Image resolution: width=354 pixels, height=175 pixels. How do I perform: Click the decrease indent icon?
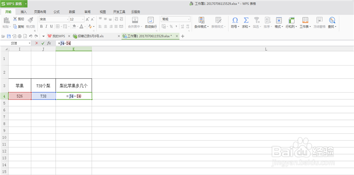point(116,19)
